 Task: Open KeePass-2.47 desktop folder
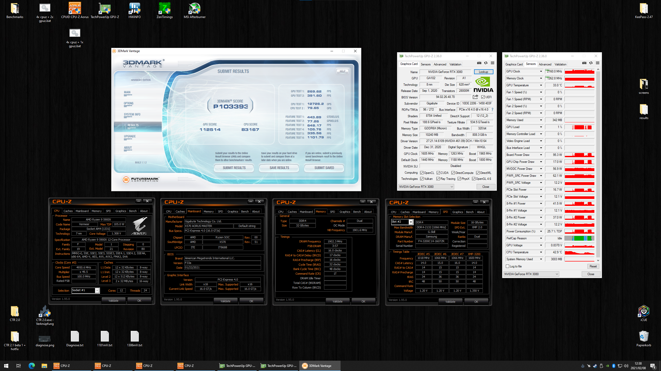(x=644, y=11)
